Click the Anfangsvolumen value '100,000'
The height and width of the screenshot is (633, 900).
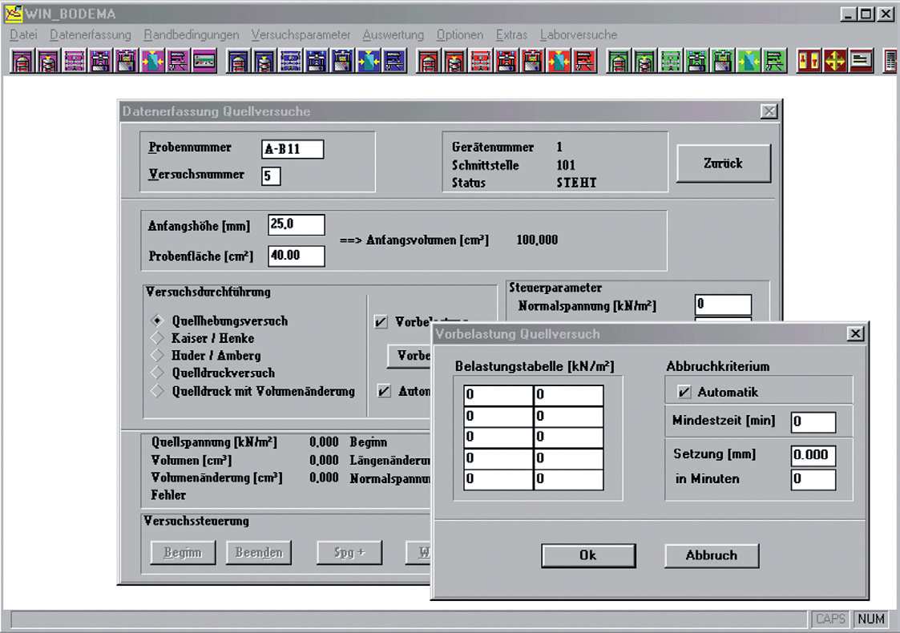click(537, 240)
